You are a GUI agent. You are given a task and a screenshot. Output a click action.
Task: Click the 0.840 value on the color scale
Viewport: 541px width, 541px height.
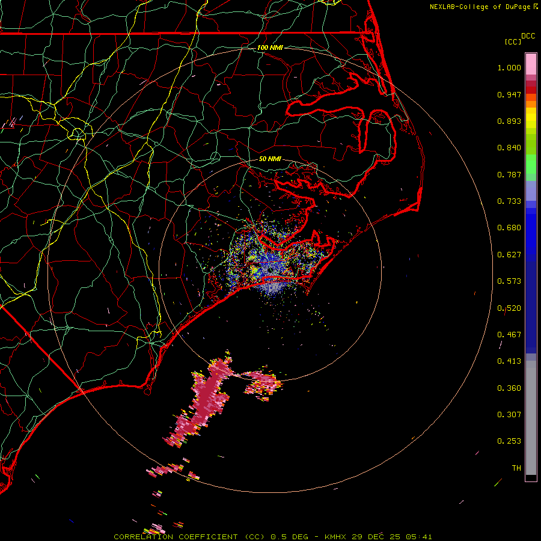(509, 148)
